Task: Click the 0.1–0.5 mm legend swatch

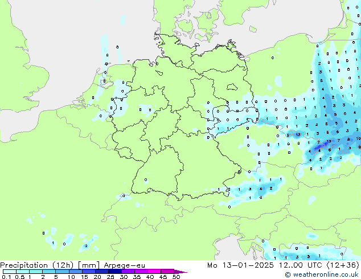Action: click(10, 272)
